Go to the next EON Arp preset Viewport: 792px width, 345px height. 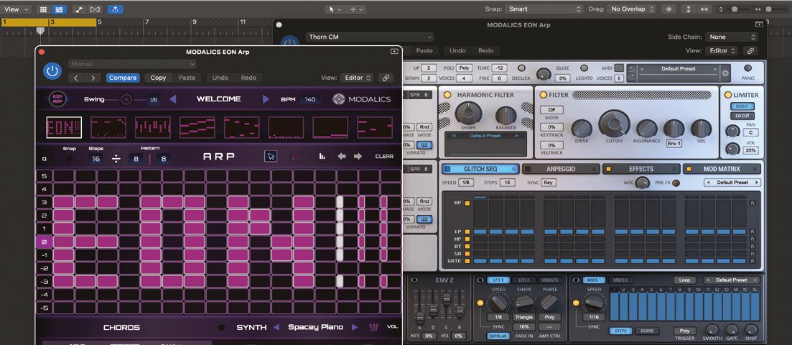[266, 99]
